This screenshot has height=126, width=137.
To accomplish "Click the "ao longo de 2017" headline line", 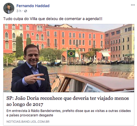I will click(25, 105).
